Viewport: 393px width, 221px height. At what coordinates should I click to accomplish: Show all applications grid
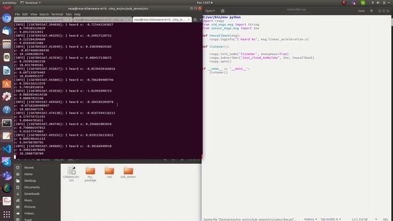point(7,214)
